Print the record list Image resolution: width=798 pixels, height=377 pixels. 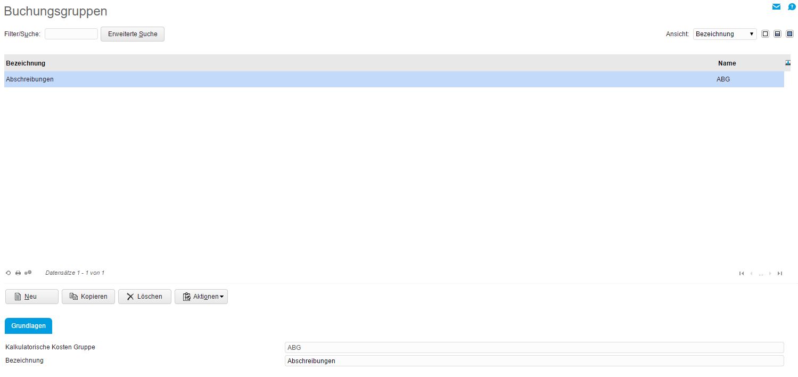point(18,273)
